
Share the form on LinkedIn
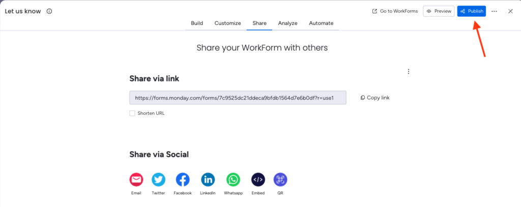[x=208, y=180]
